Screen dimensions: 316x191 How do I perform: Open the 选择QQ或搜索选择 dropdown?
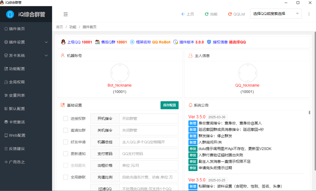click(276, 14)
